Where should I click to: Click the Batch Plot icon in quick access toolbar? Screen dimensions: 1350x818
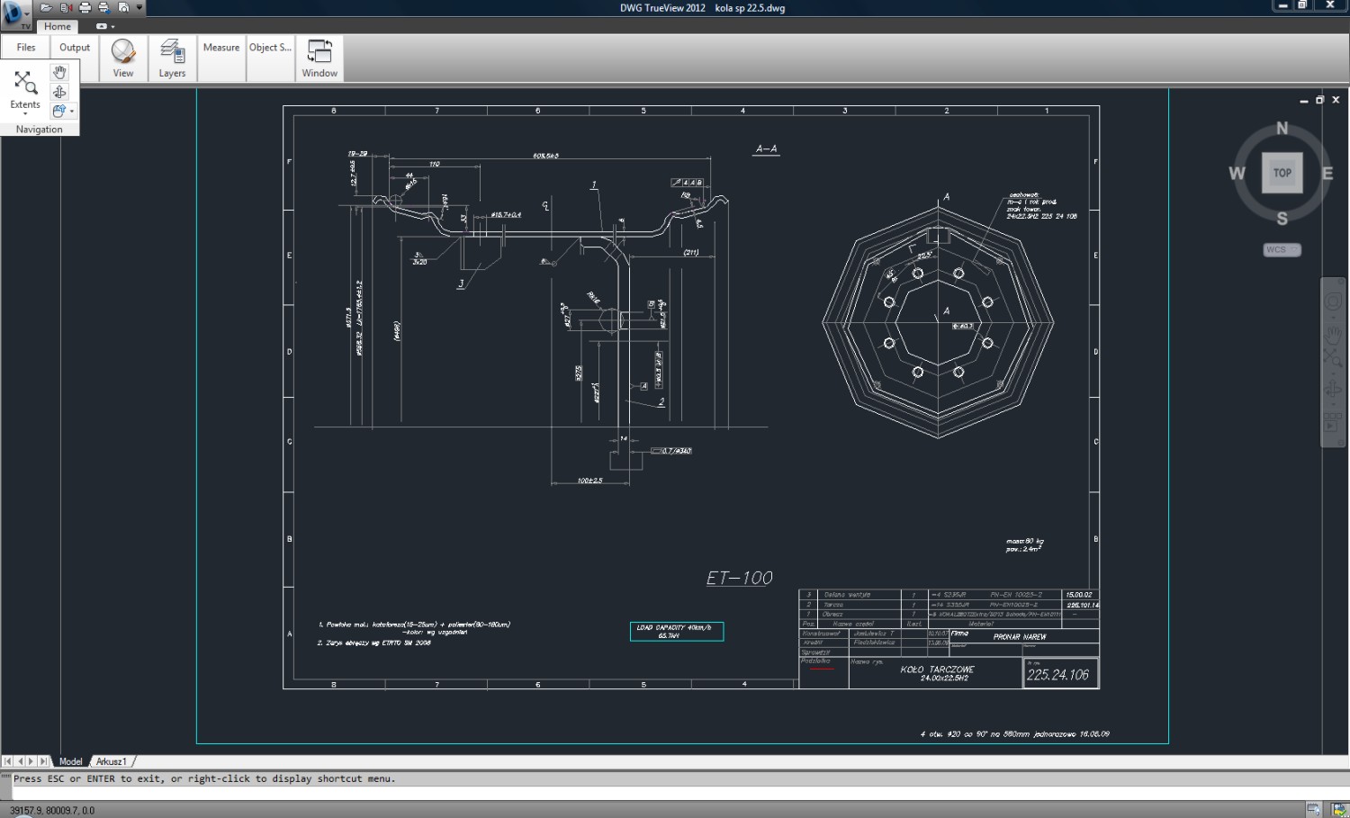point(103,7)
